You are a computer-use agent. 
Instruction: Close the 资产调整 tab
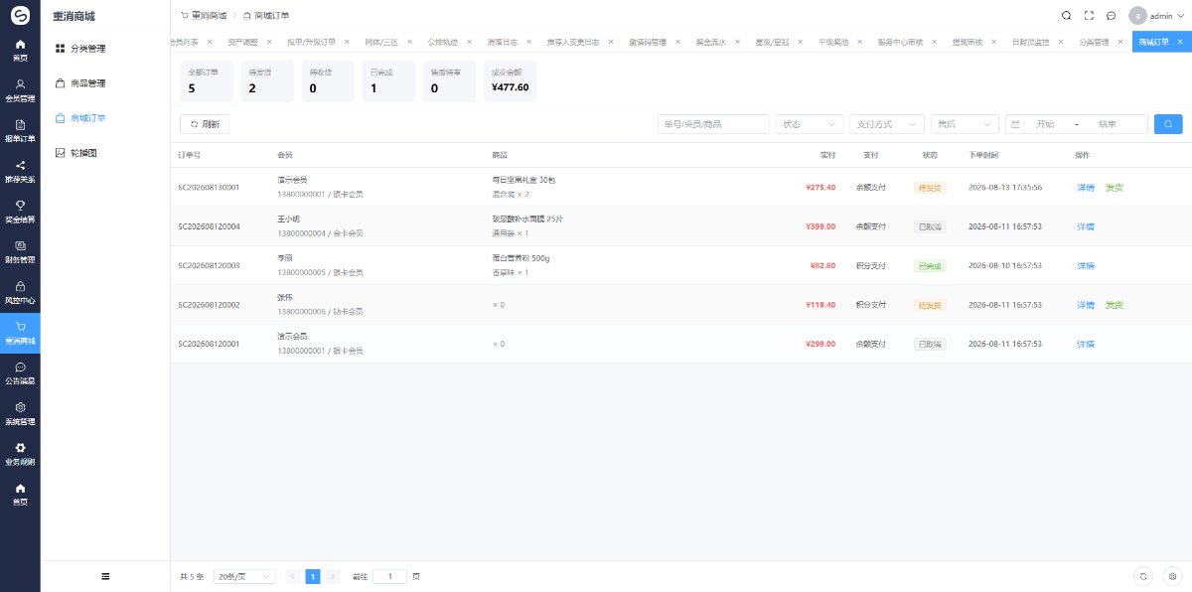pos(269,42)
